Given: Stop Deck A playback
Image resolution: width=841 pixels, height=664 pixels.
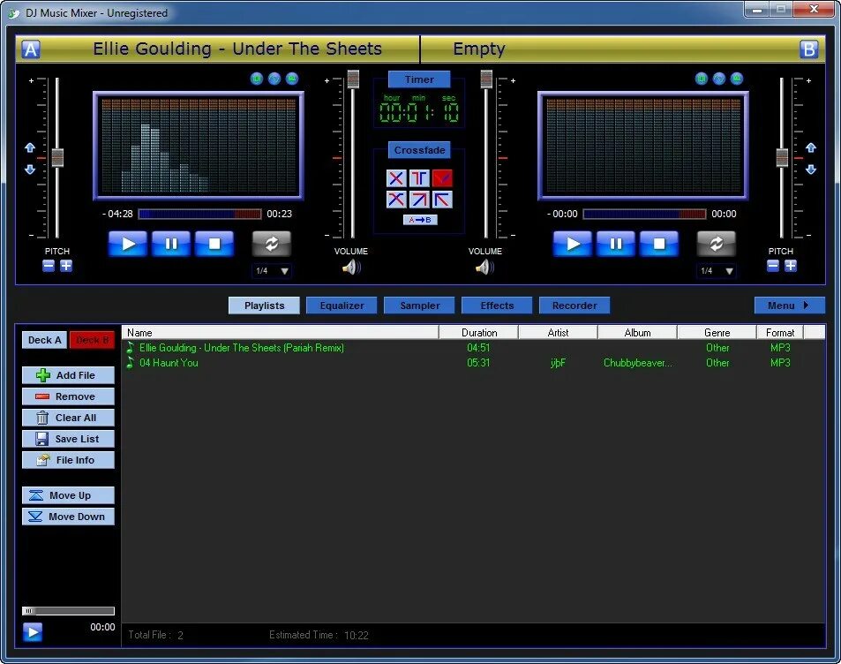Looking at the screenshot, I should [214, 245].
